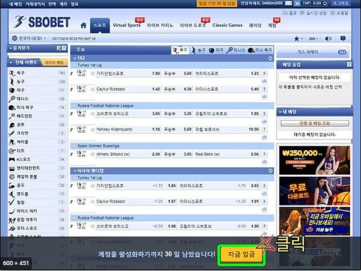
Task: Open the 한국어 (유럽) language dropdown
Action: (x=29, y=38)
